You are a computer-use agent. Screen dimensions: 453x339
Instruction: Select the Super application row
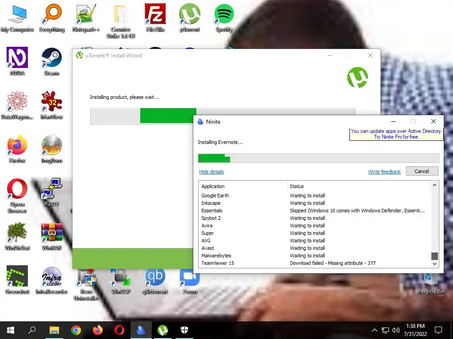[x=315, y=233]
